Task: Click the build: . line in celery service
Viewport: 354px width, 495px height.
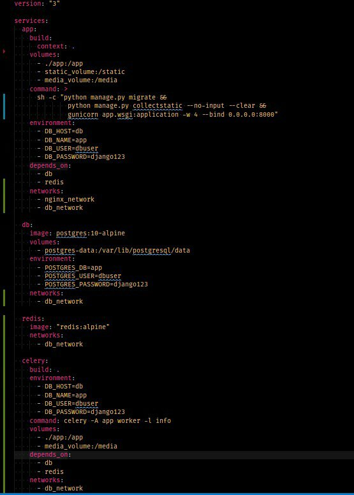Action: [45, 369]
